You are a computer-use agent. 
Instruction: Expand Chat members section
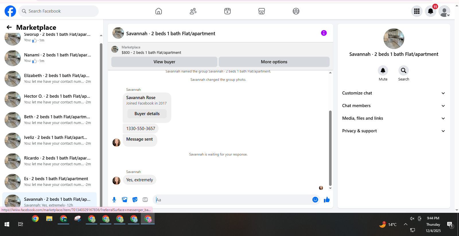coord(394,106)
